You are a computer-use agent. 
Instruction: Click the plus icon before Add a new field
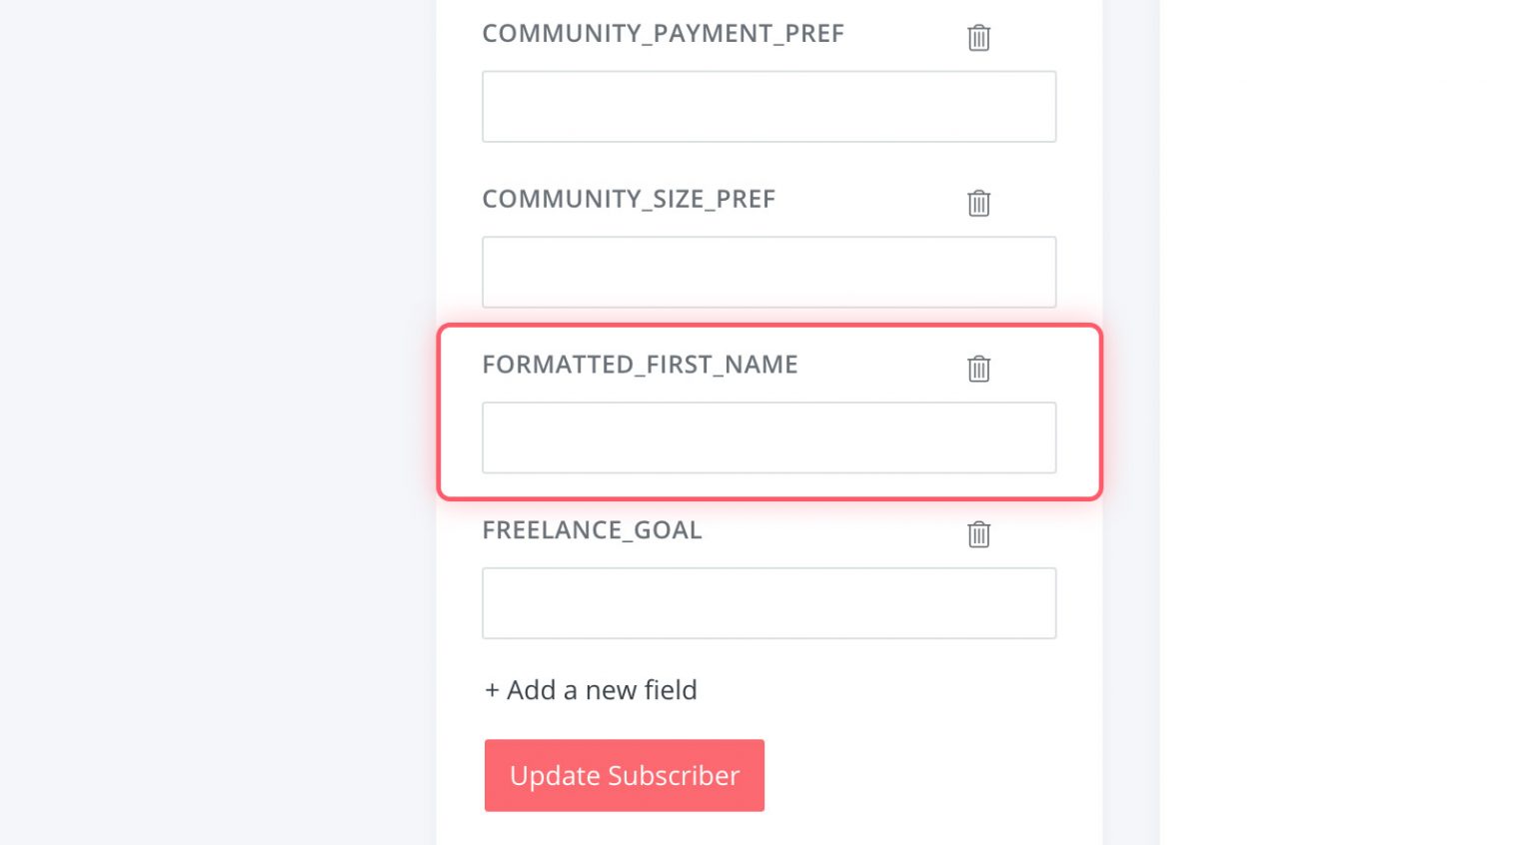click(x=492, y=689)
